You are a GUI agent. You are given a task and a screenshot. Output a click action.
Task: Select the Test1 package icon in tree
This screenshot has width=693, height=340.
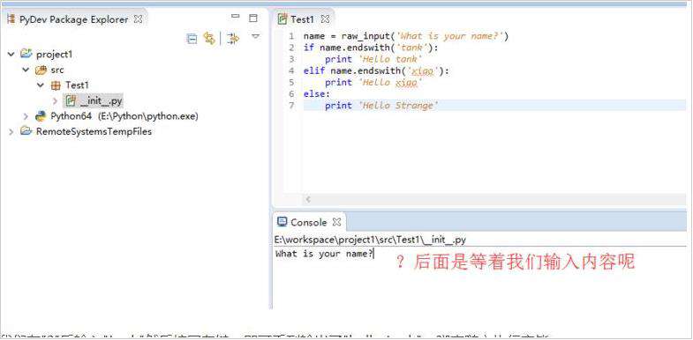point(56,85)
